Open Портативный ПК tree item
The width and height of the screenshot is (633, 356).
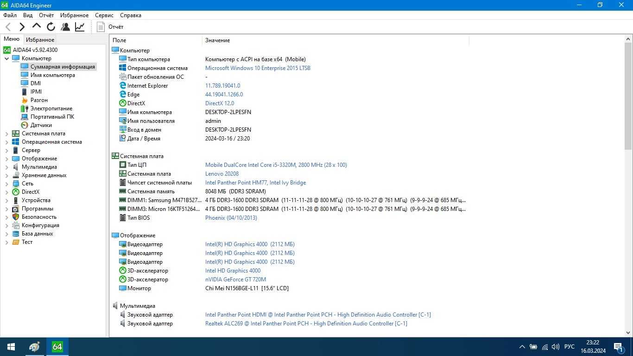[x=52, y=117]
